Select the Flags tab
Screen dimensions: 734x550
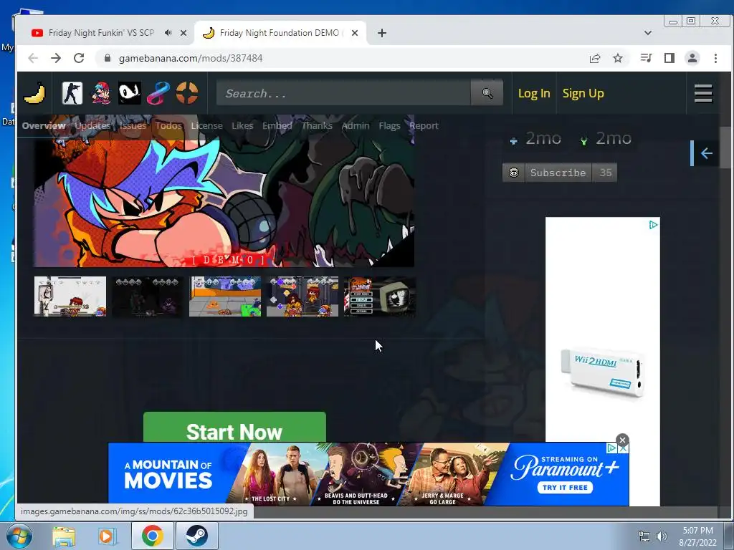tap(389, 125)
